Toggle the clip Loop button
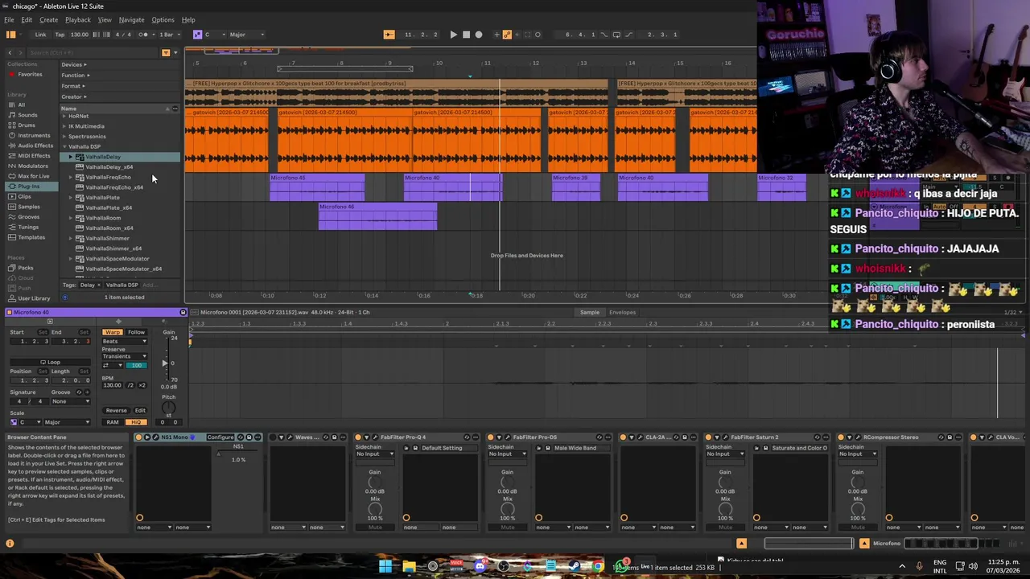Image resolution: width=1030 pixels, height=579 pixels. click(x=50, y=362)
